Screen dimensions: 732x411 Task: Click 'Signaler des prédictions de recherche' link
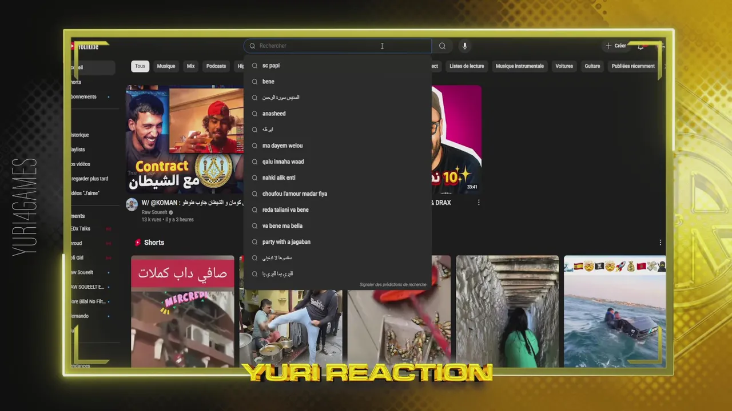coord(393,285)
